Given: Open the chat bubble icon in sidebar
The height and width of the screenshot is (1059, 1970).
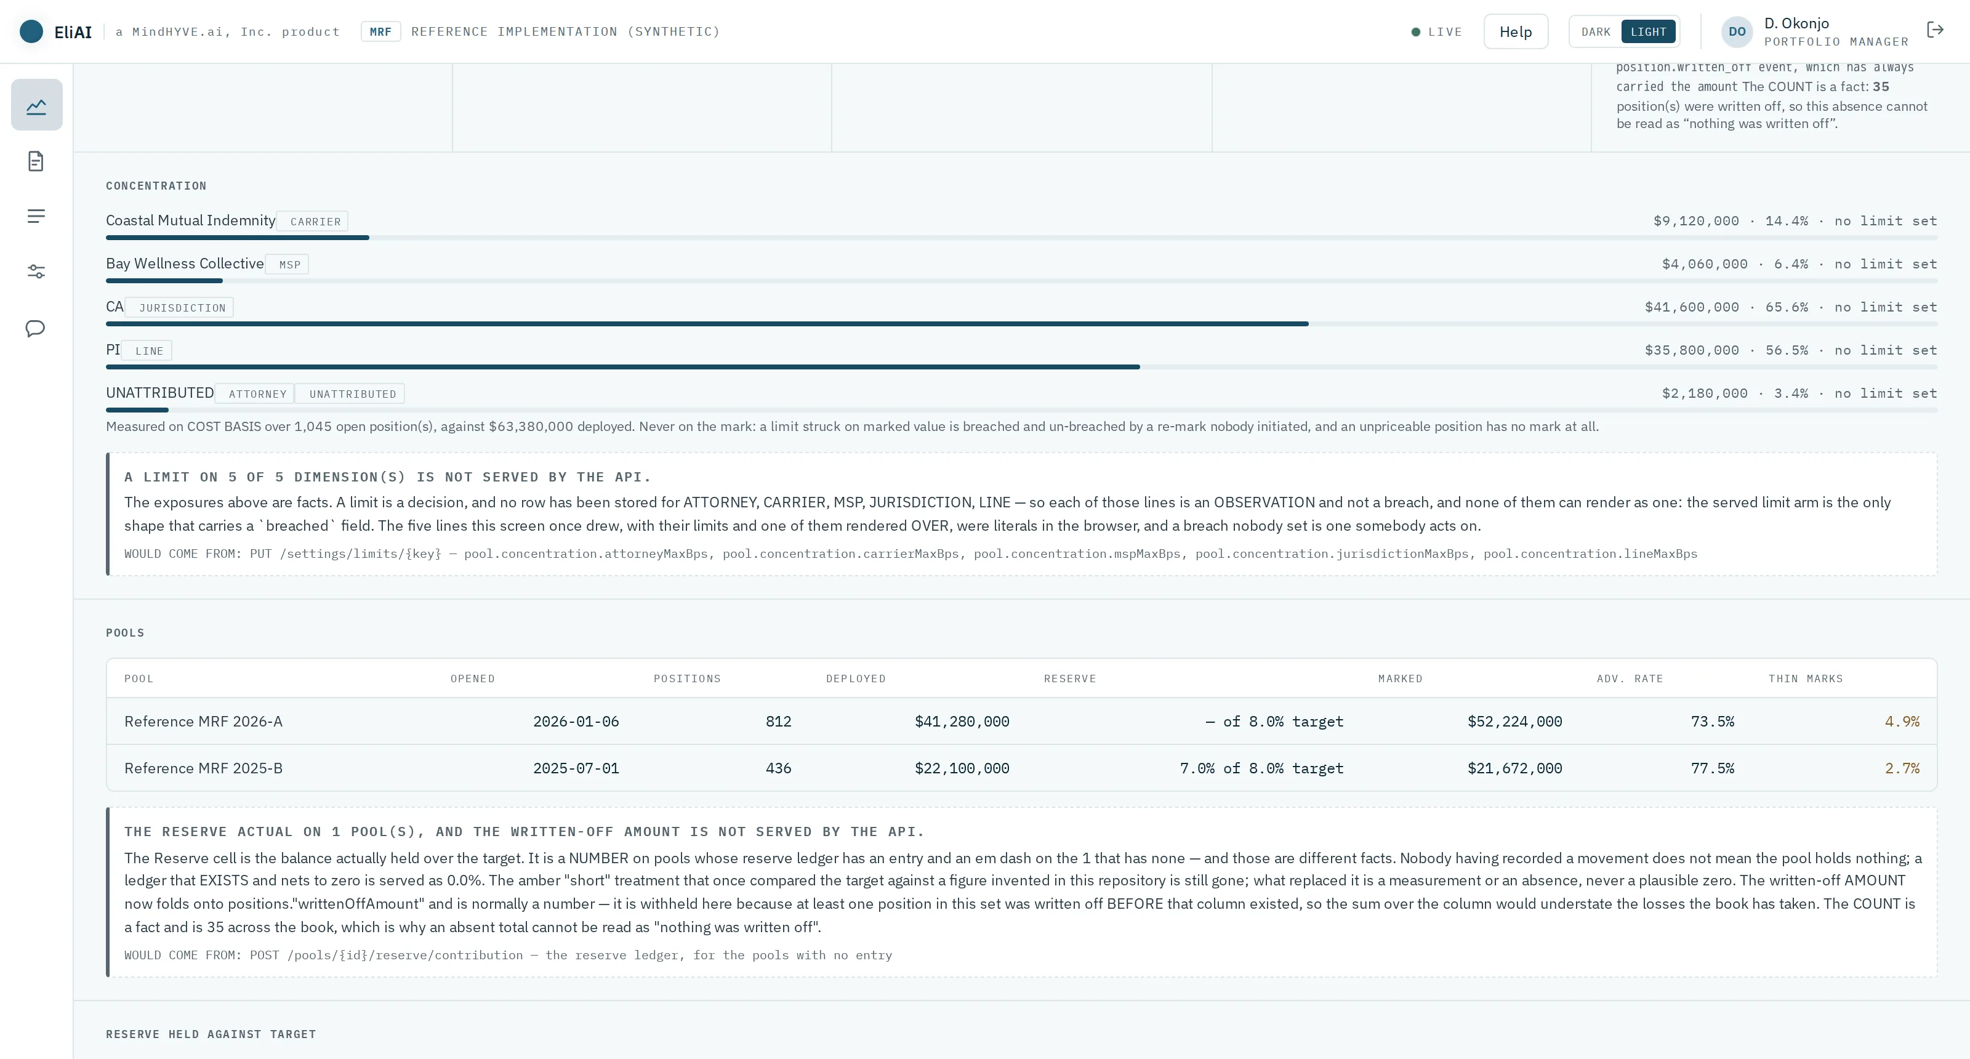Looking at the screenshot, I should [36, 328].
